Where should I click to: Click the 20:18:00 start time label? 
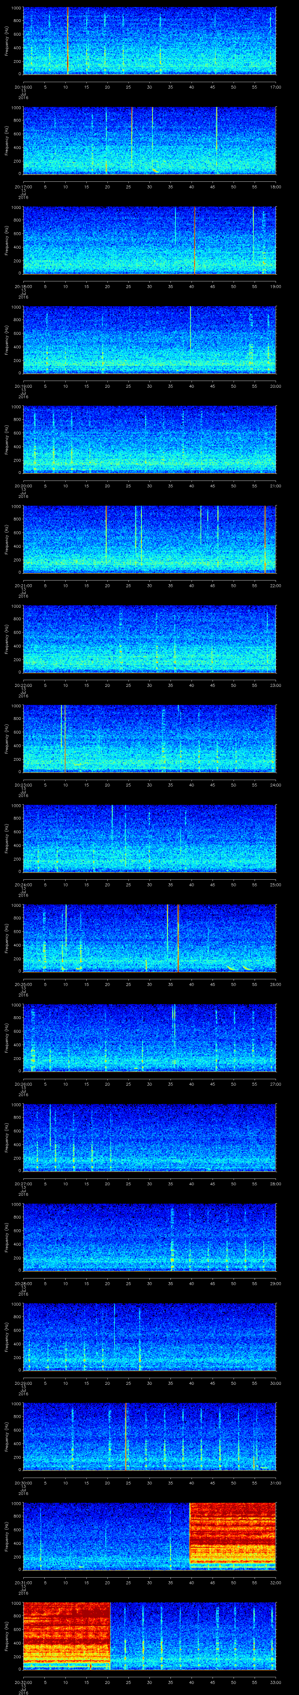pyautogui.click(x=23, y=286)
